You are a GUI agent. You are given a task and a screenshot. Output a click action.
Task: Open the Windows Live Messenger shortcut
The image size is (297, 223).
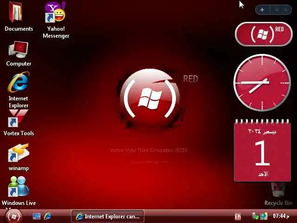19,191
